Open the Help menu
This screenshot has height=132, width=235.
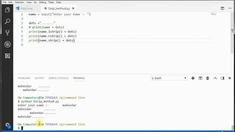tap(58, 2)
